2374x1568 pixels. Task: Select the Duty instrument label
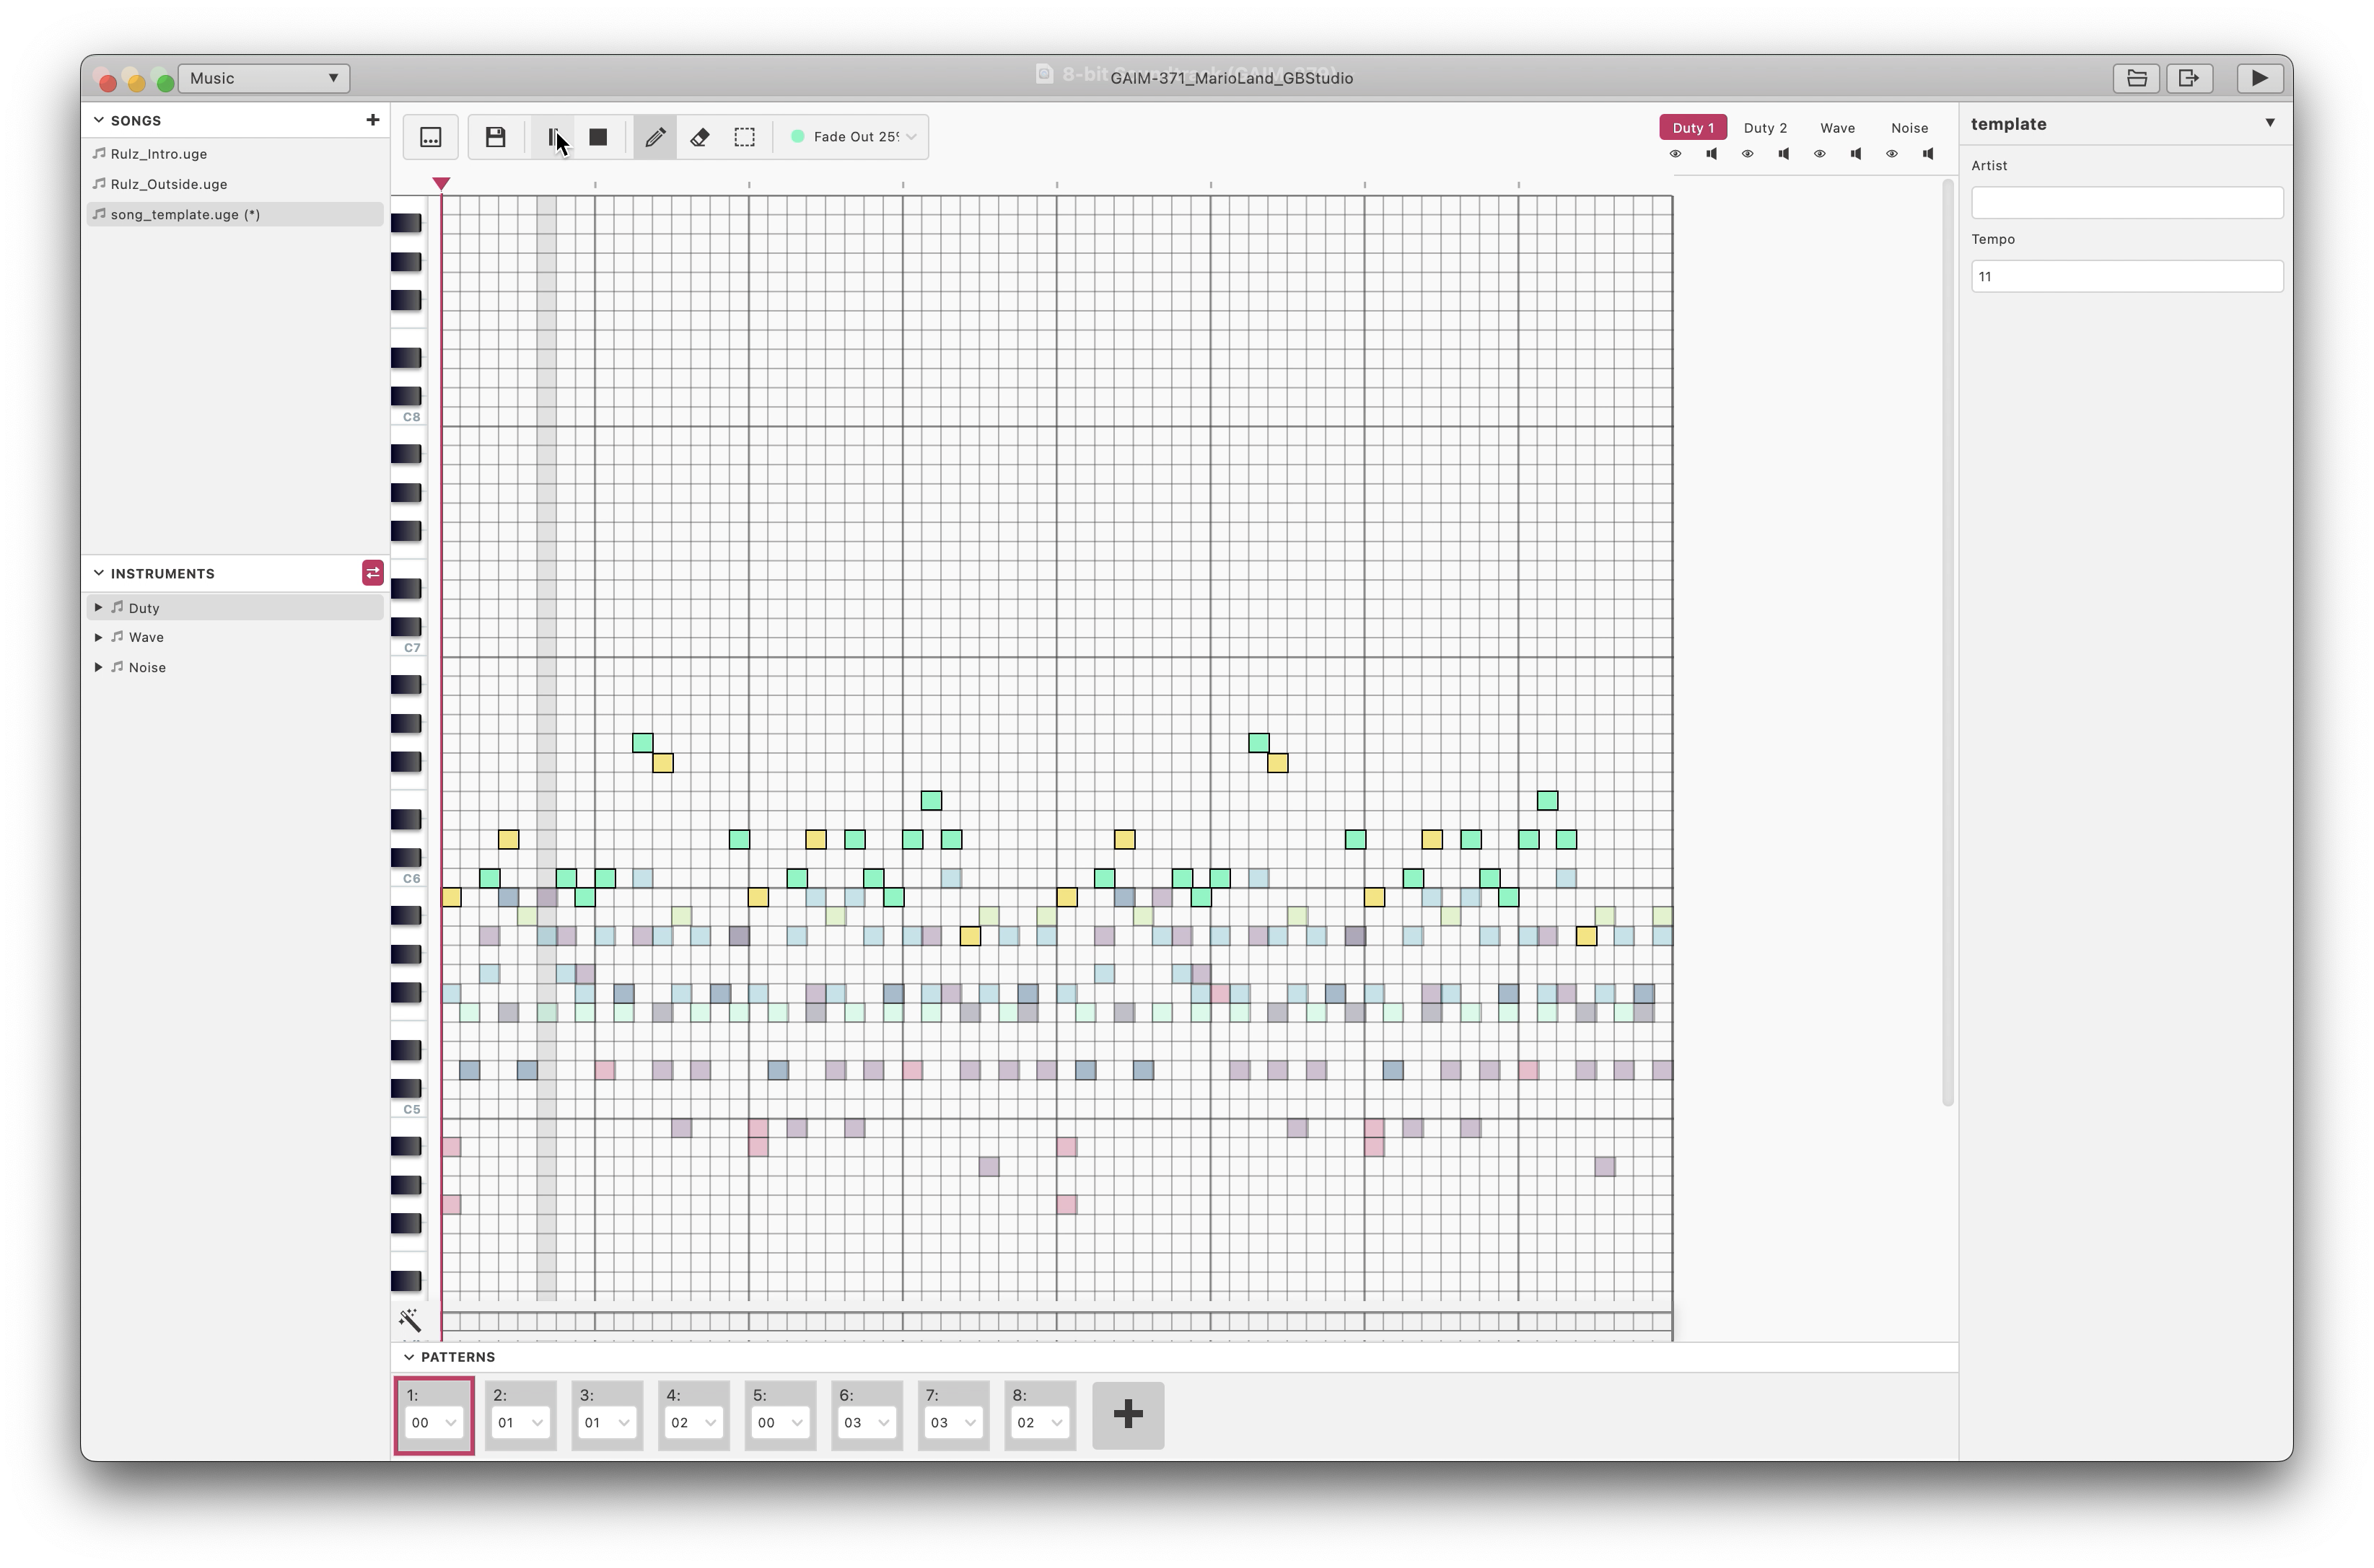click(144, 608)
